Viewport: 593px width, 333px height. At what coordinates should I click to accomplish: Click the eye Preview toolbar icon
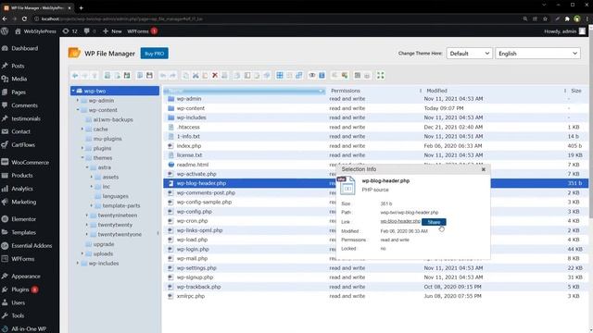click(312, 76)
